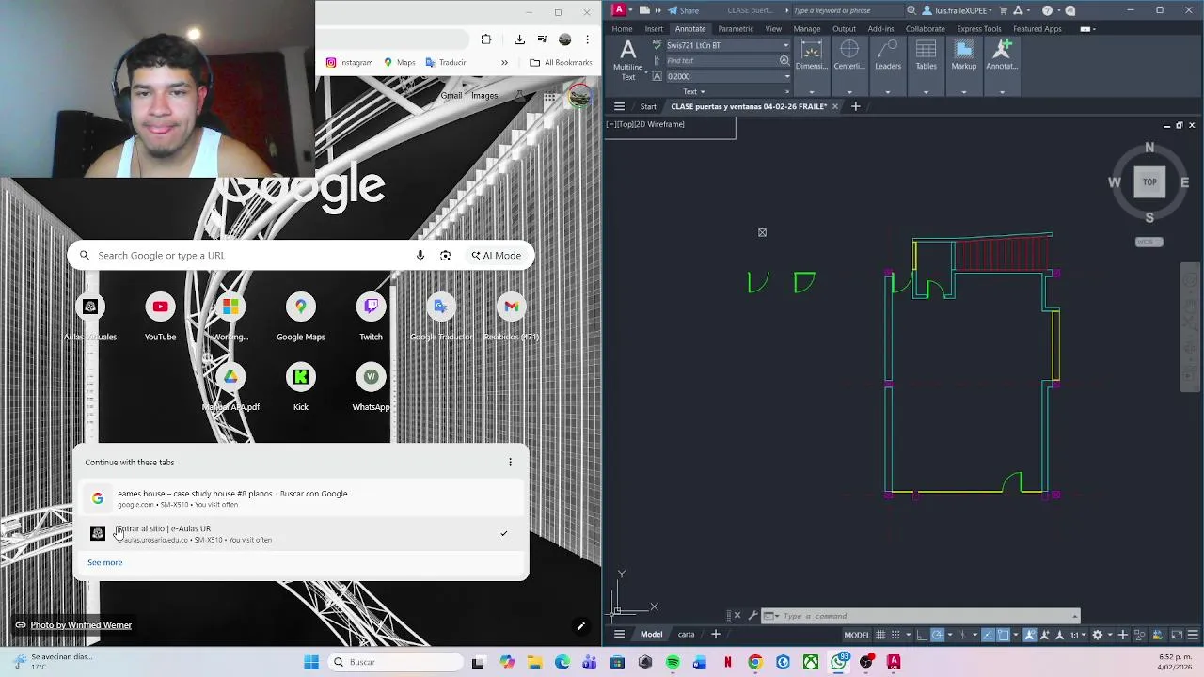The image size is (1204, 677).
Task: Open the Express Tools ribbon tab
Action: pos(979,29)
